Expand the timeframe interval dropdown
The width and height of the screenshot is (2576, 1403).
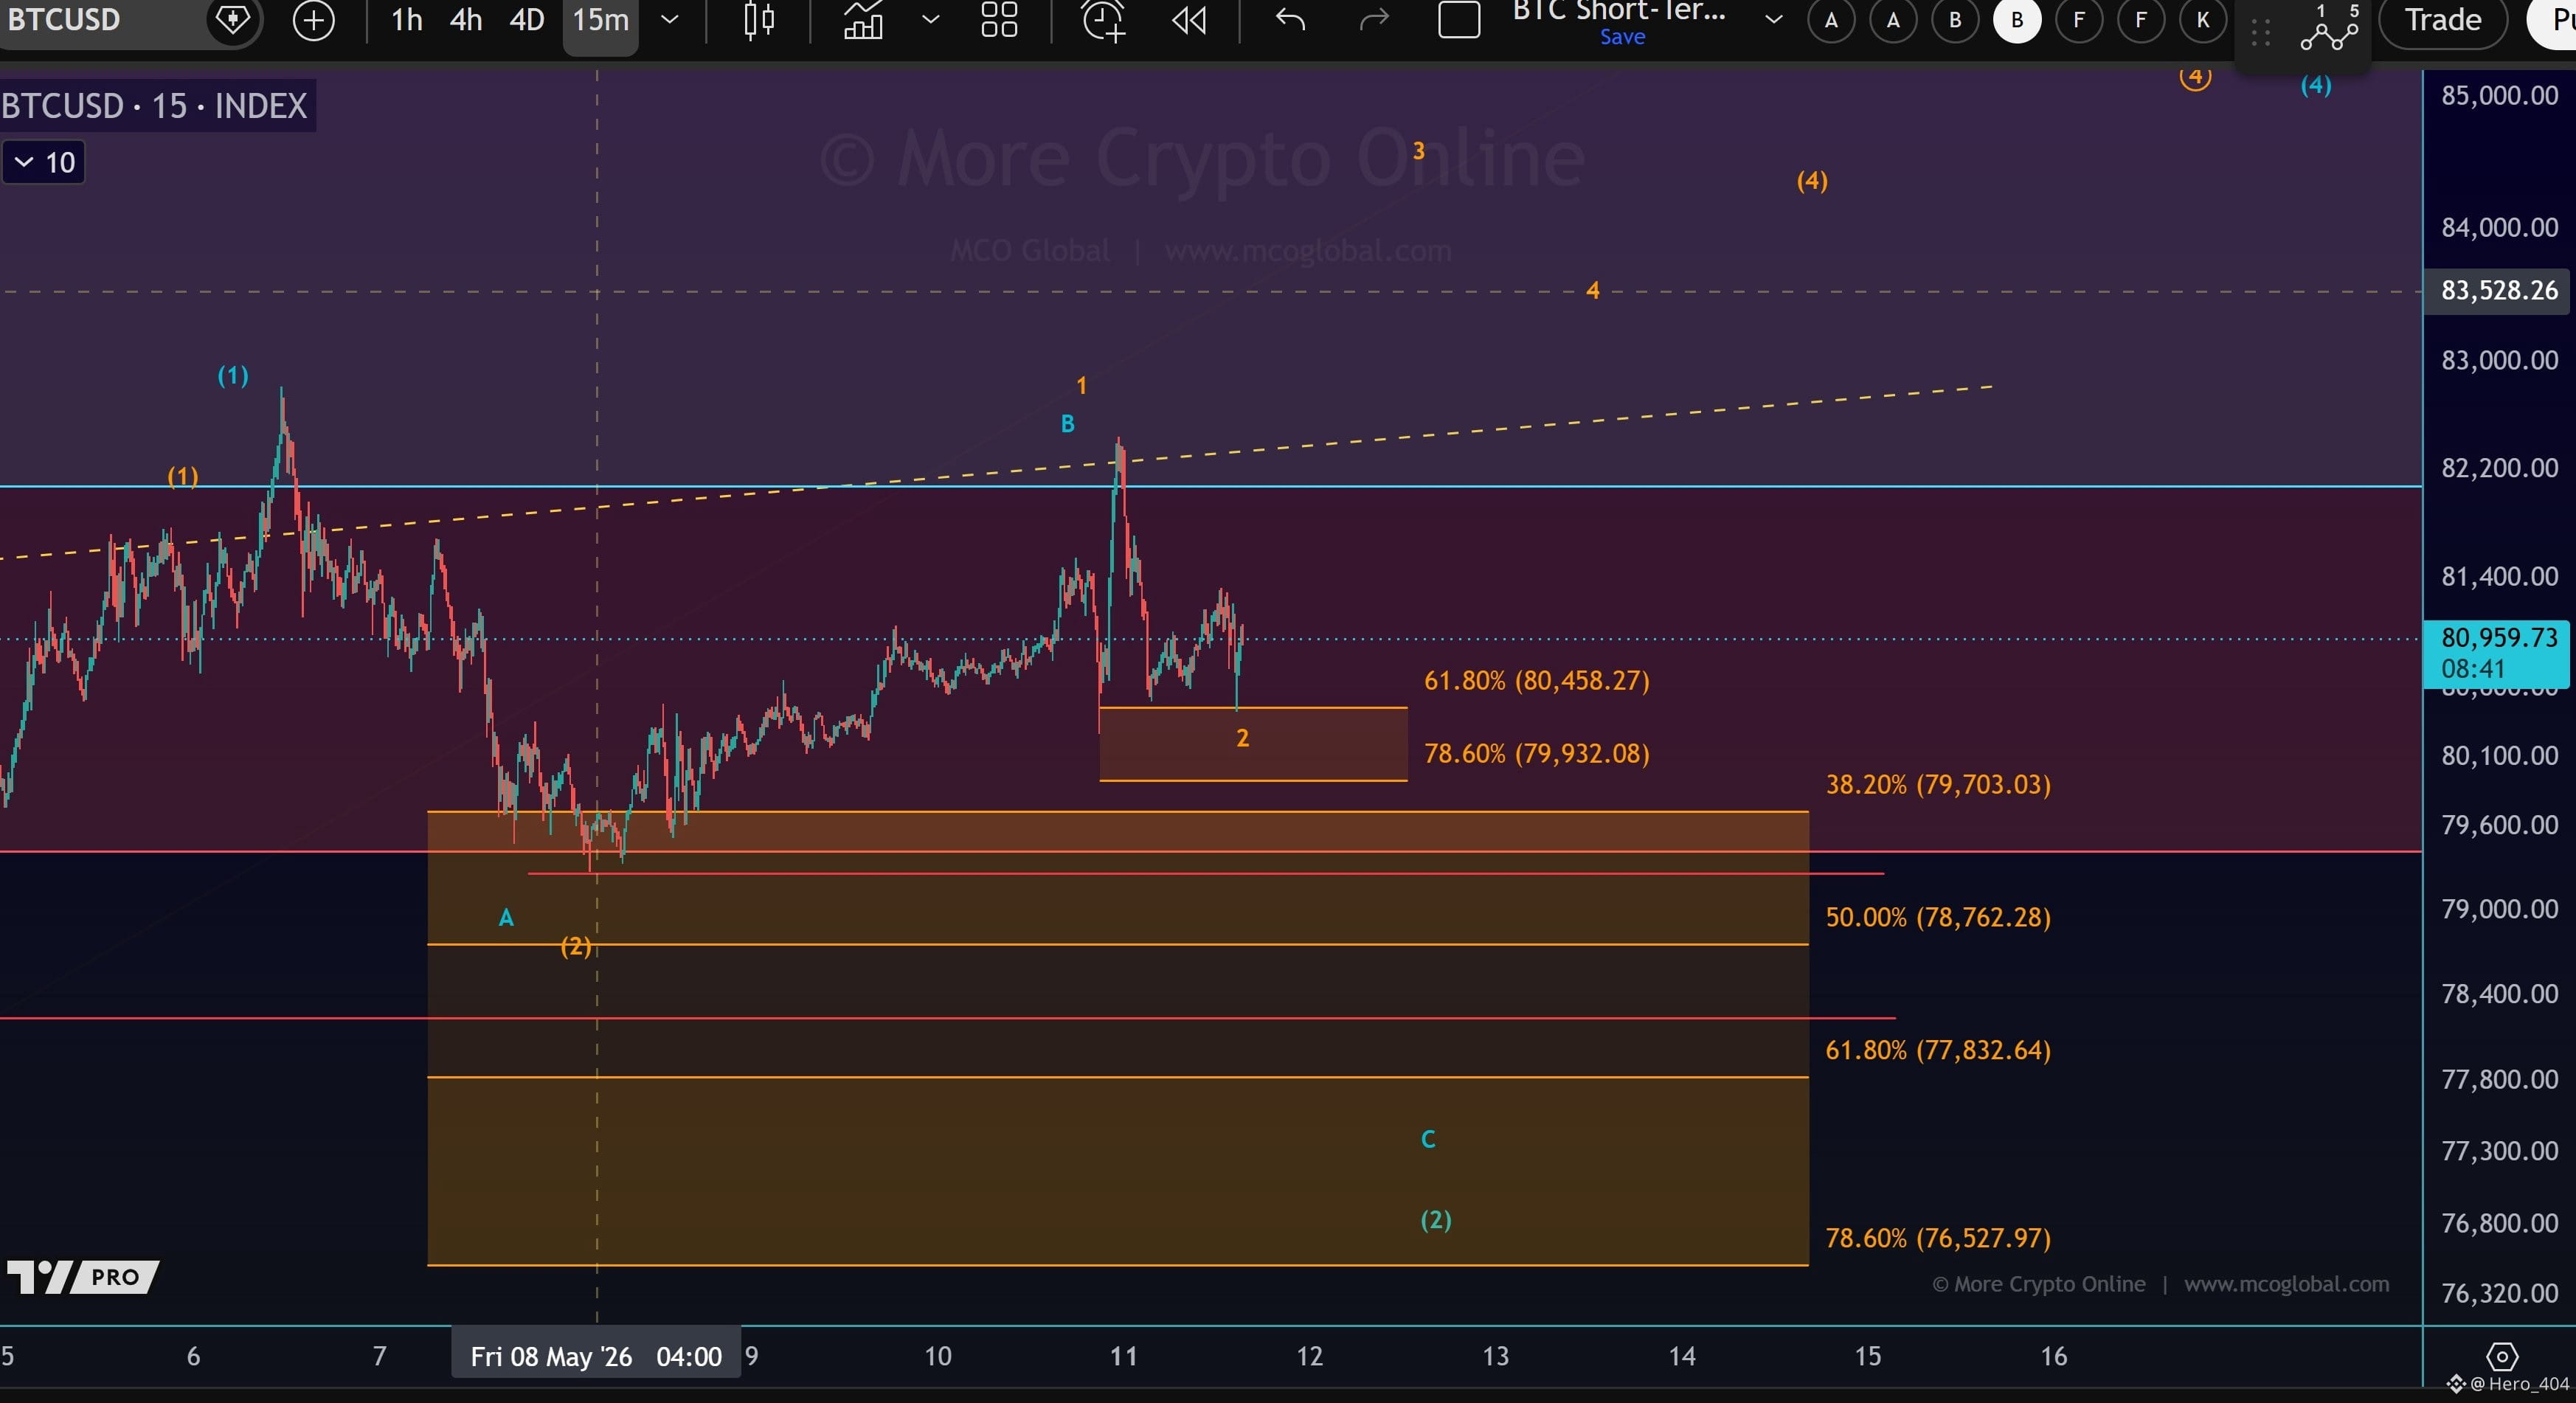[670, 20]
